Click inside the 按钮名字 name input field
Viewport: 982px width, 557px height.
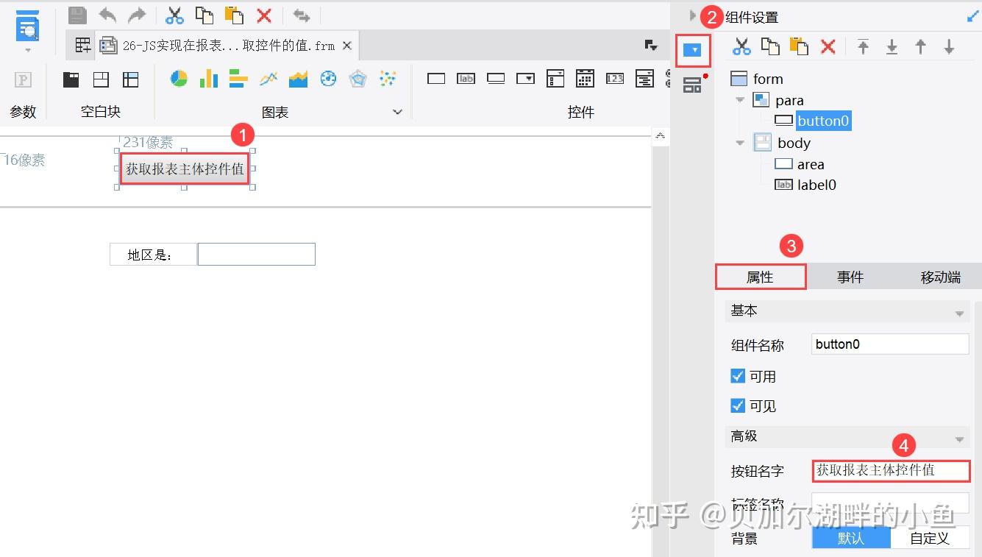coord(890,471)
